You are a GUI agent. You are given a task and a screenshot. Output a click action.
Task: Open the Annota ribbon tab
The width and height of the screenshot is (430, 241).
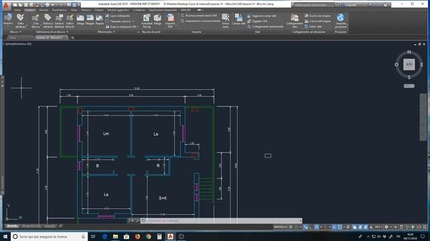43,10
